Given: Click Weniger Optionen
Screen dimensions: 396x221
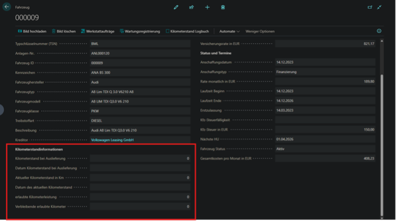Looking at the screenshot, I should click(260, 31).
